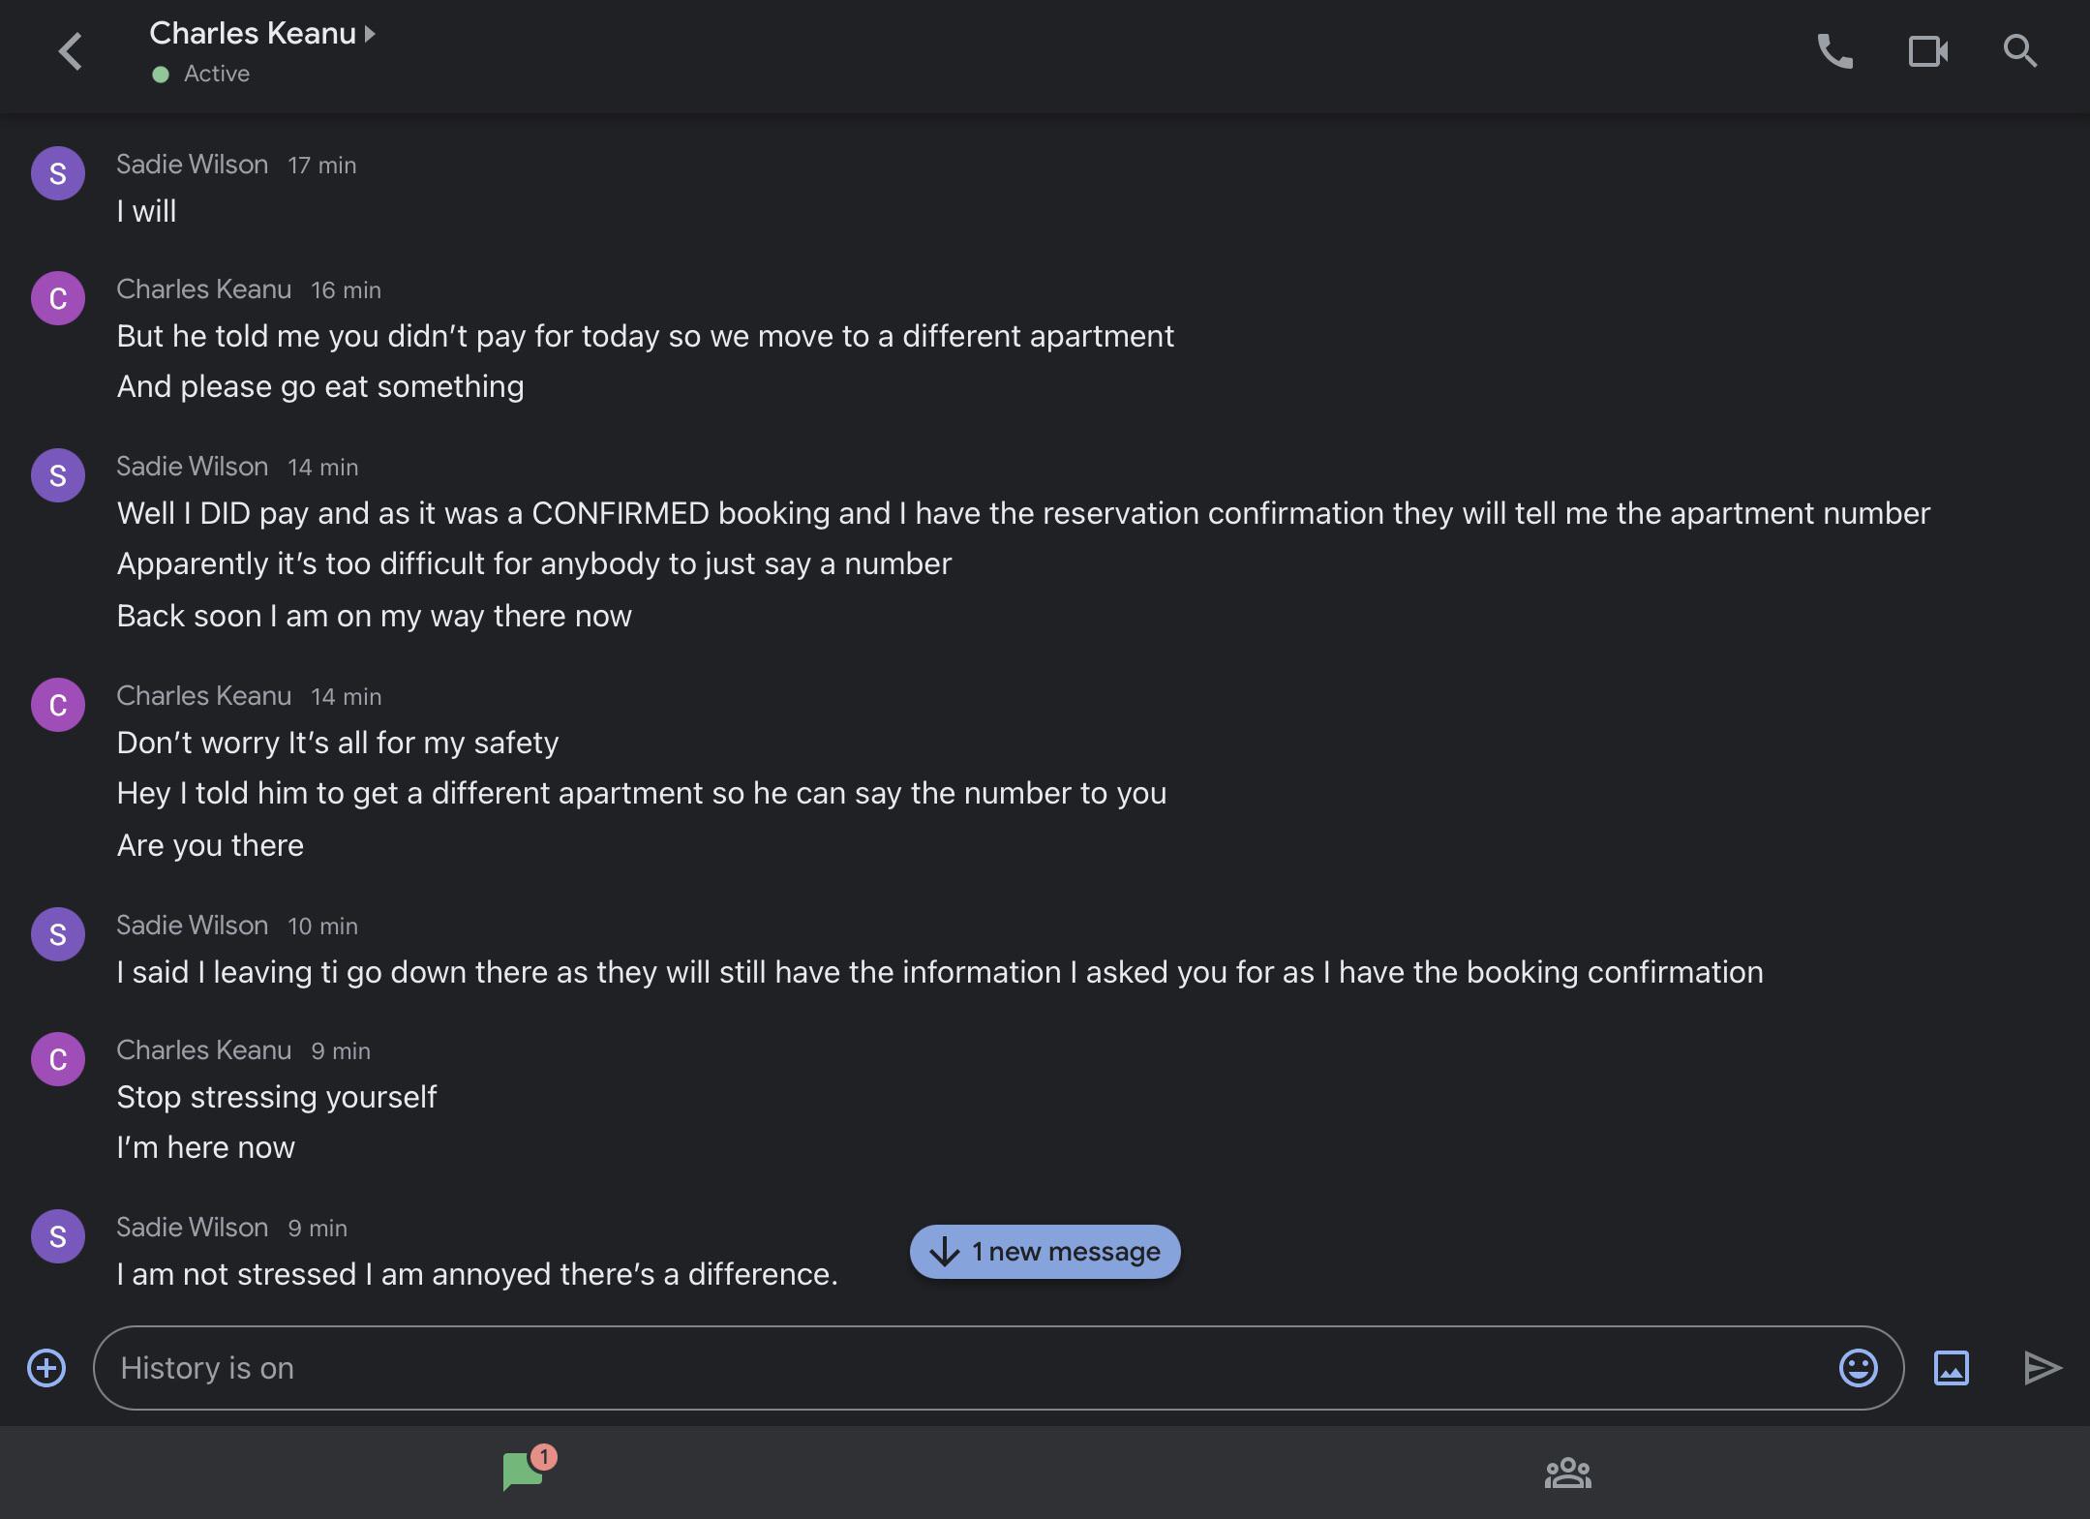
Task: Expand Charles Keanu conversation details
Action: click(x=261, y=34)
